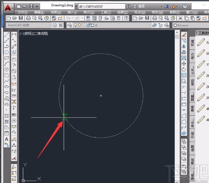This screenshot has width=209, height=183.
Task: Expand quick access toolbar overflow arrows
Action: [37, 6]
